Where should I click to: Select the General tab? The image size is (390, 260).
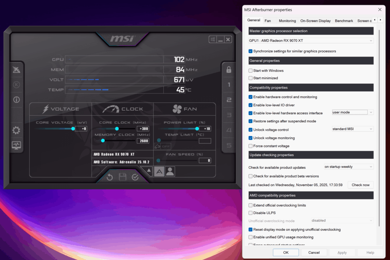(x=254, y=20)
